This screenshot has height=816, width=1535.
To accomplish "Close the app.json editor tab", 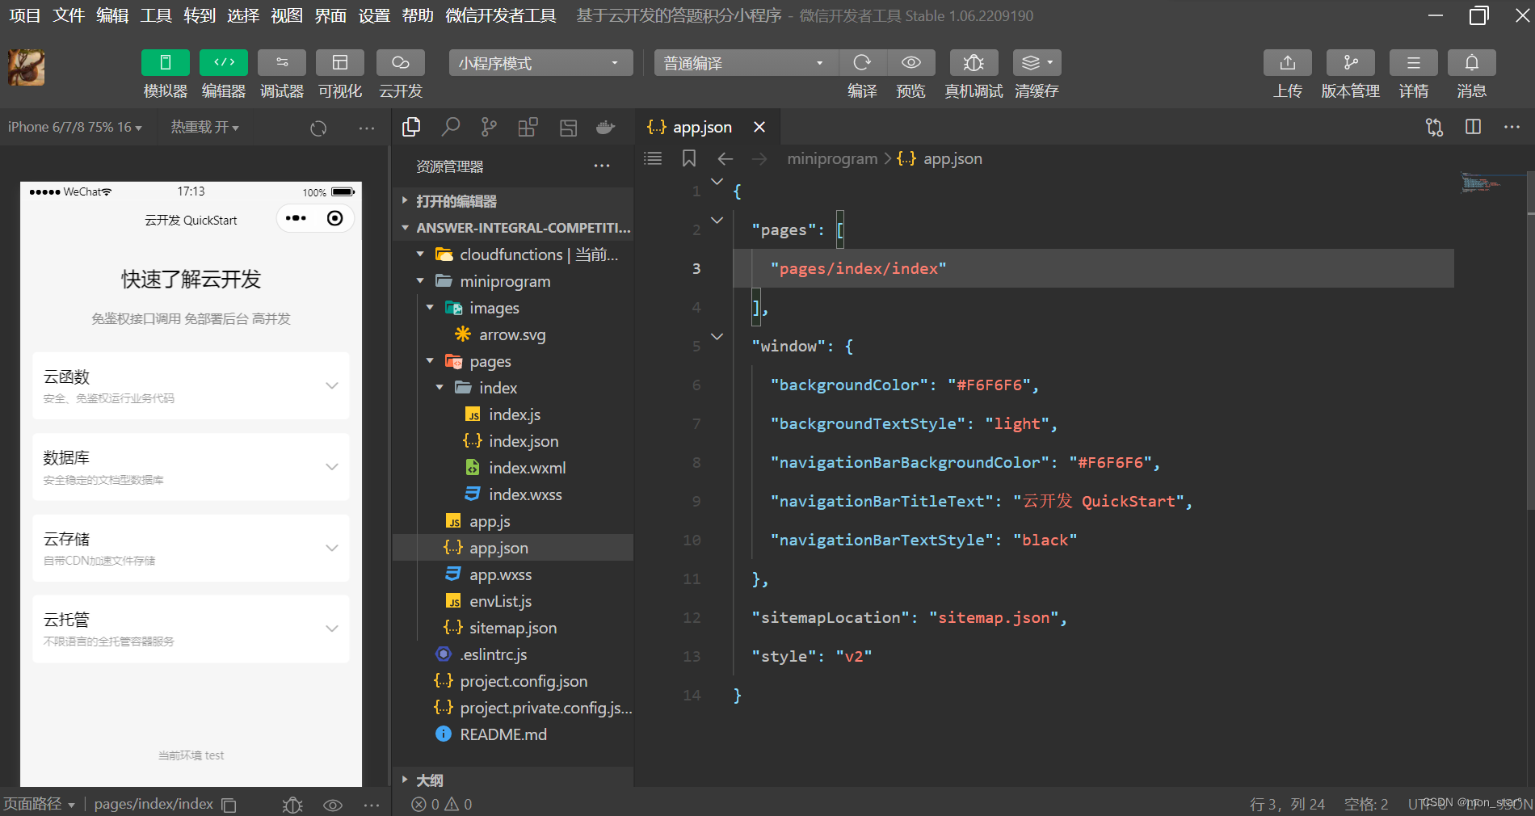I will (x=759, y=127).
